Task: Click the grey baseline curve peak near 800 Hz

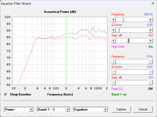Action: tap(93, 27)
